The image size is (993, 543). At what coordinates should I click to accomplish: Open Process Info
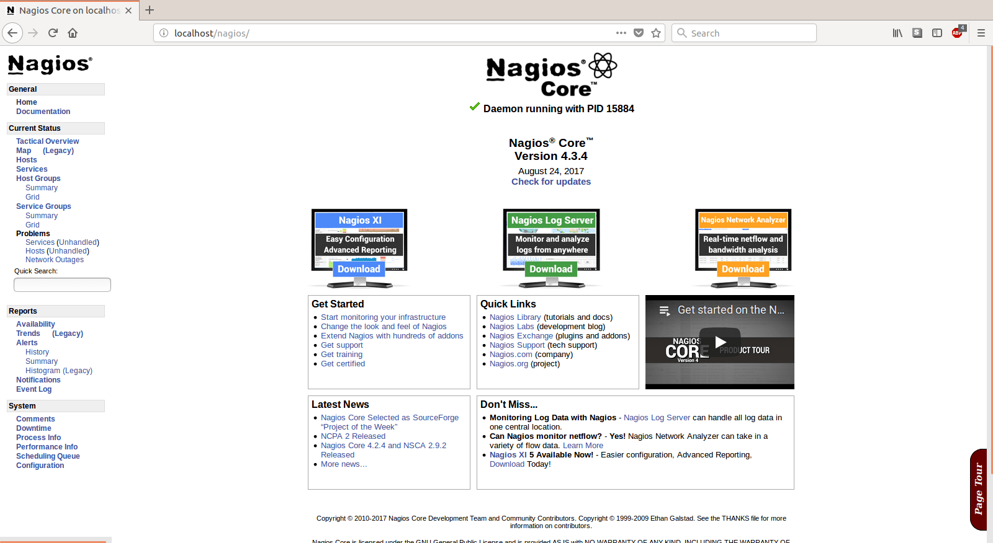[38, 438]
